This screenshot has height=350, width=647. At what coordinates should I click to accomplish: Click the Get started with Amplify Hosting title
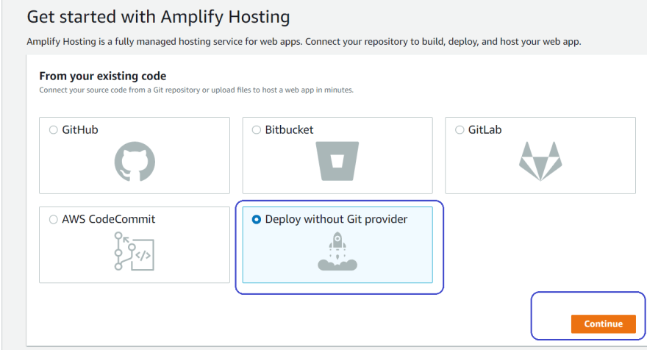click(159, 18)
